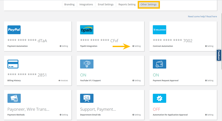Screen dimensions: 222x121
Task: Open Setting for Tipalti Integration
Action: (136, 46)
